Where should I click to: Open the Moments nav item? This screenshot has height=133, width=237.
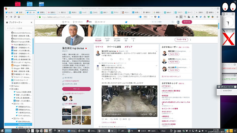pyautogui.click(x=78, y=22)
